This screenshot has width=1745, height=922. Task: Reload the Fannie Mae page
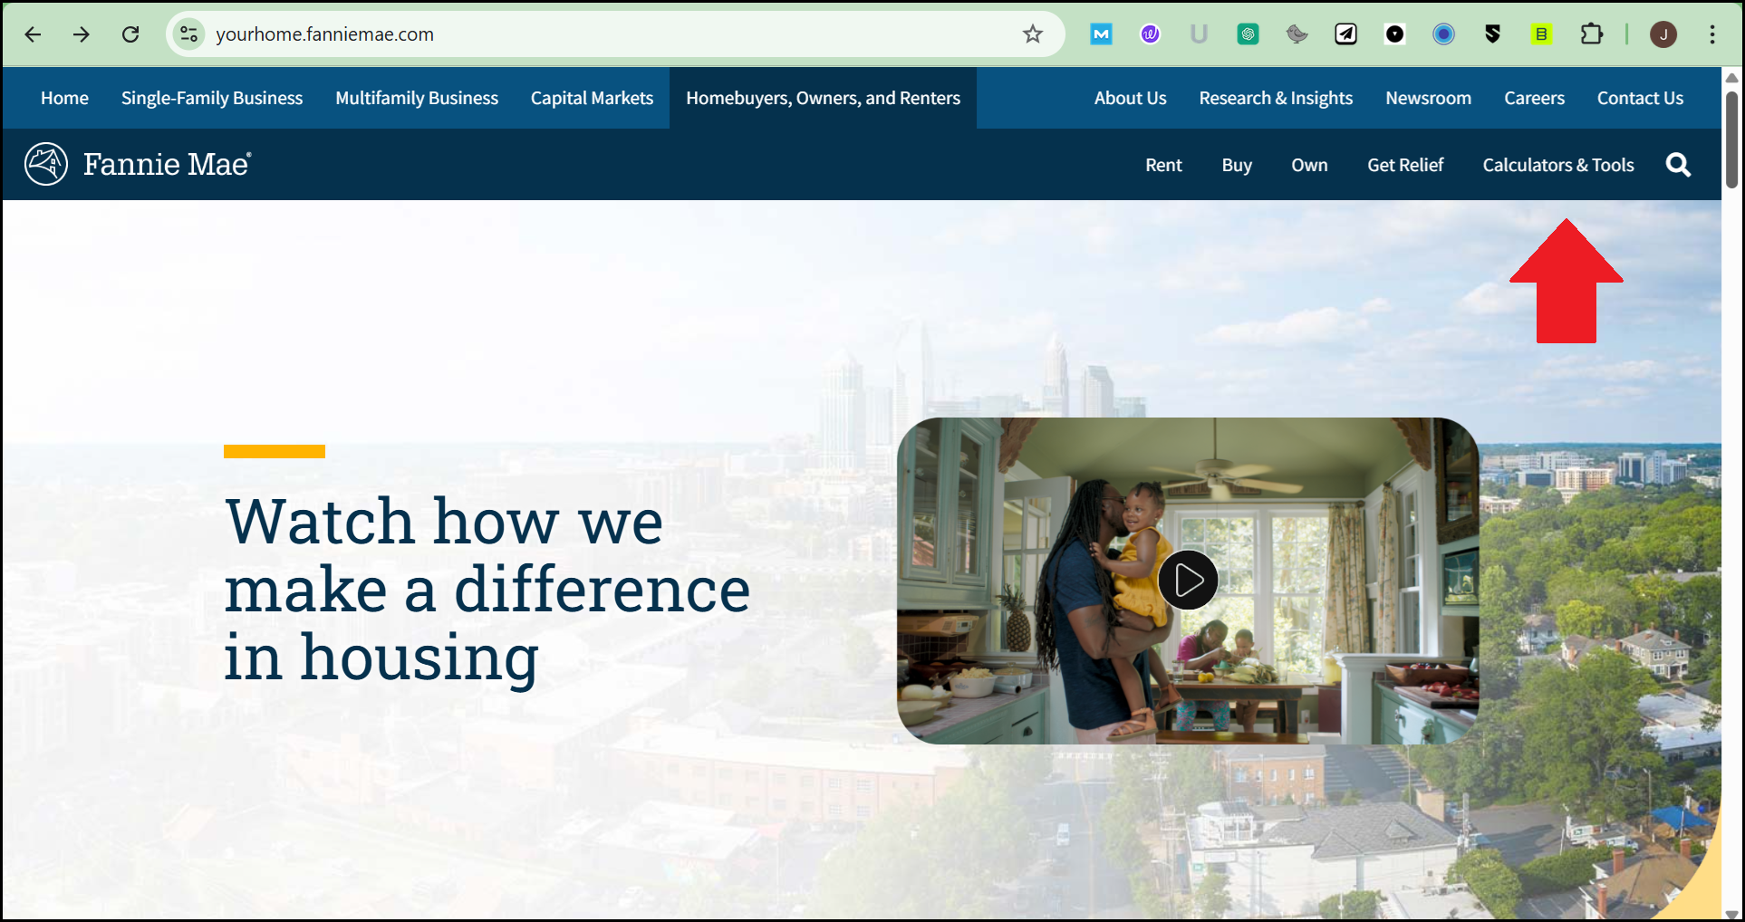coord(130,34)
